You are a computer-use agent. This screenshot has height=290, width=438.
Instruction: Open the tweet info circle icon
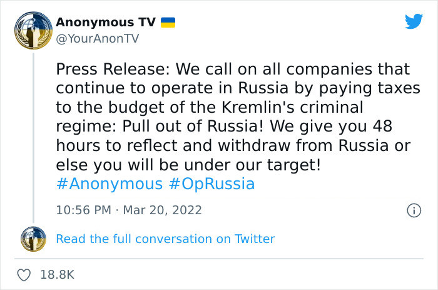[414, 210]
